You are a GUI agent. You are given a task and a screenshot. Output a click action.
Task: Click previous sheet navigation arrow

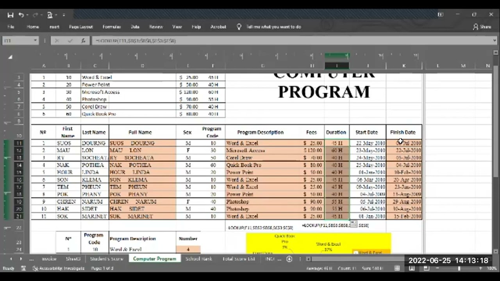pos(11,259)
